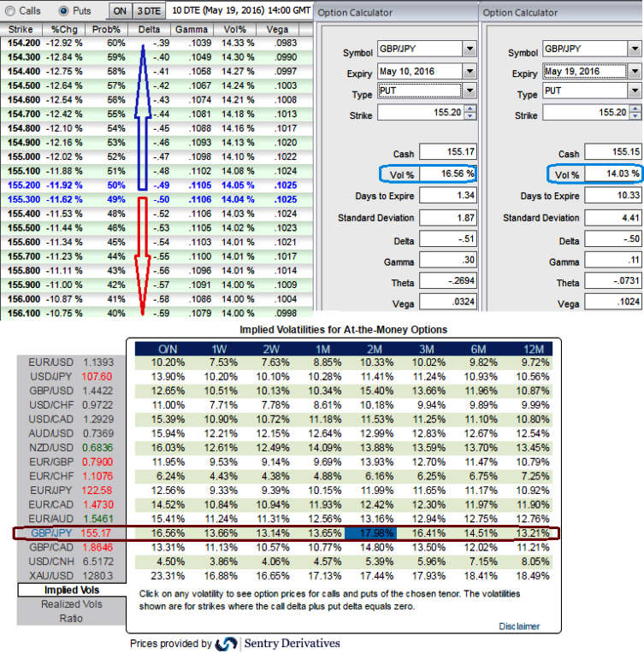Click Vol % field showing 16.56 %
Screen dimensions: 644x653
point(447,174)
